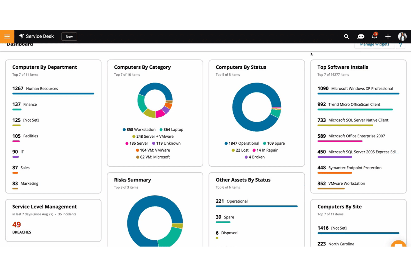Select VMware Workstation entry
The width and height of the screenshot is (411, 274).
358,185
